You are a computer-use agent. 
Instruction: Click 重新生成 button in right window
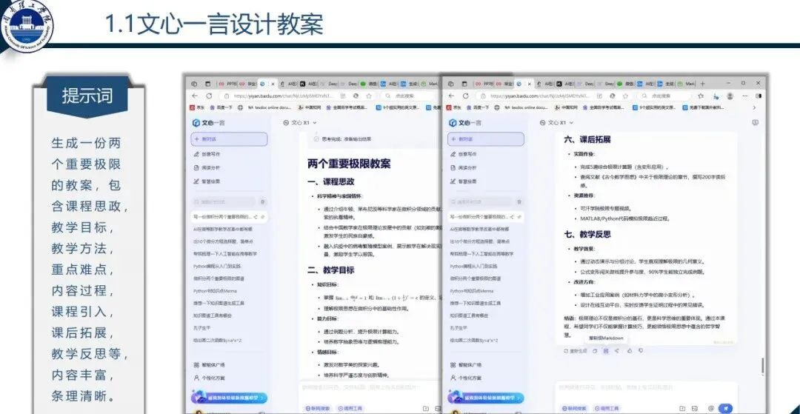click(576, 351)
